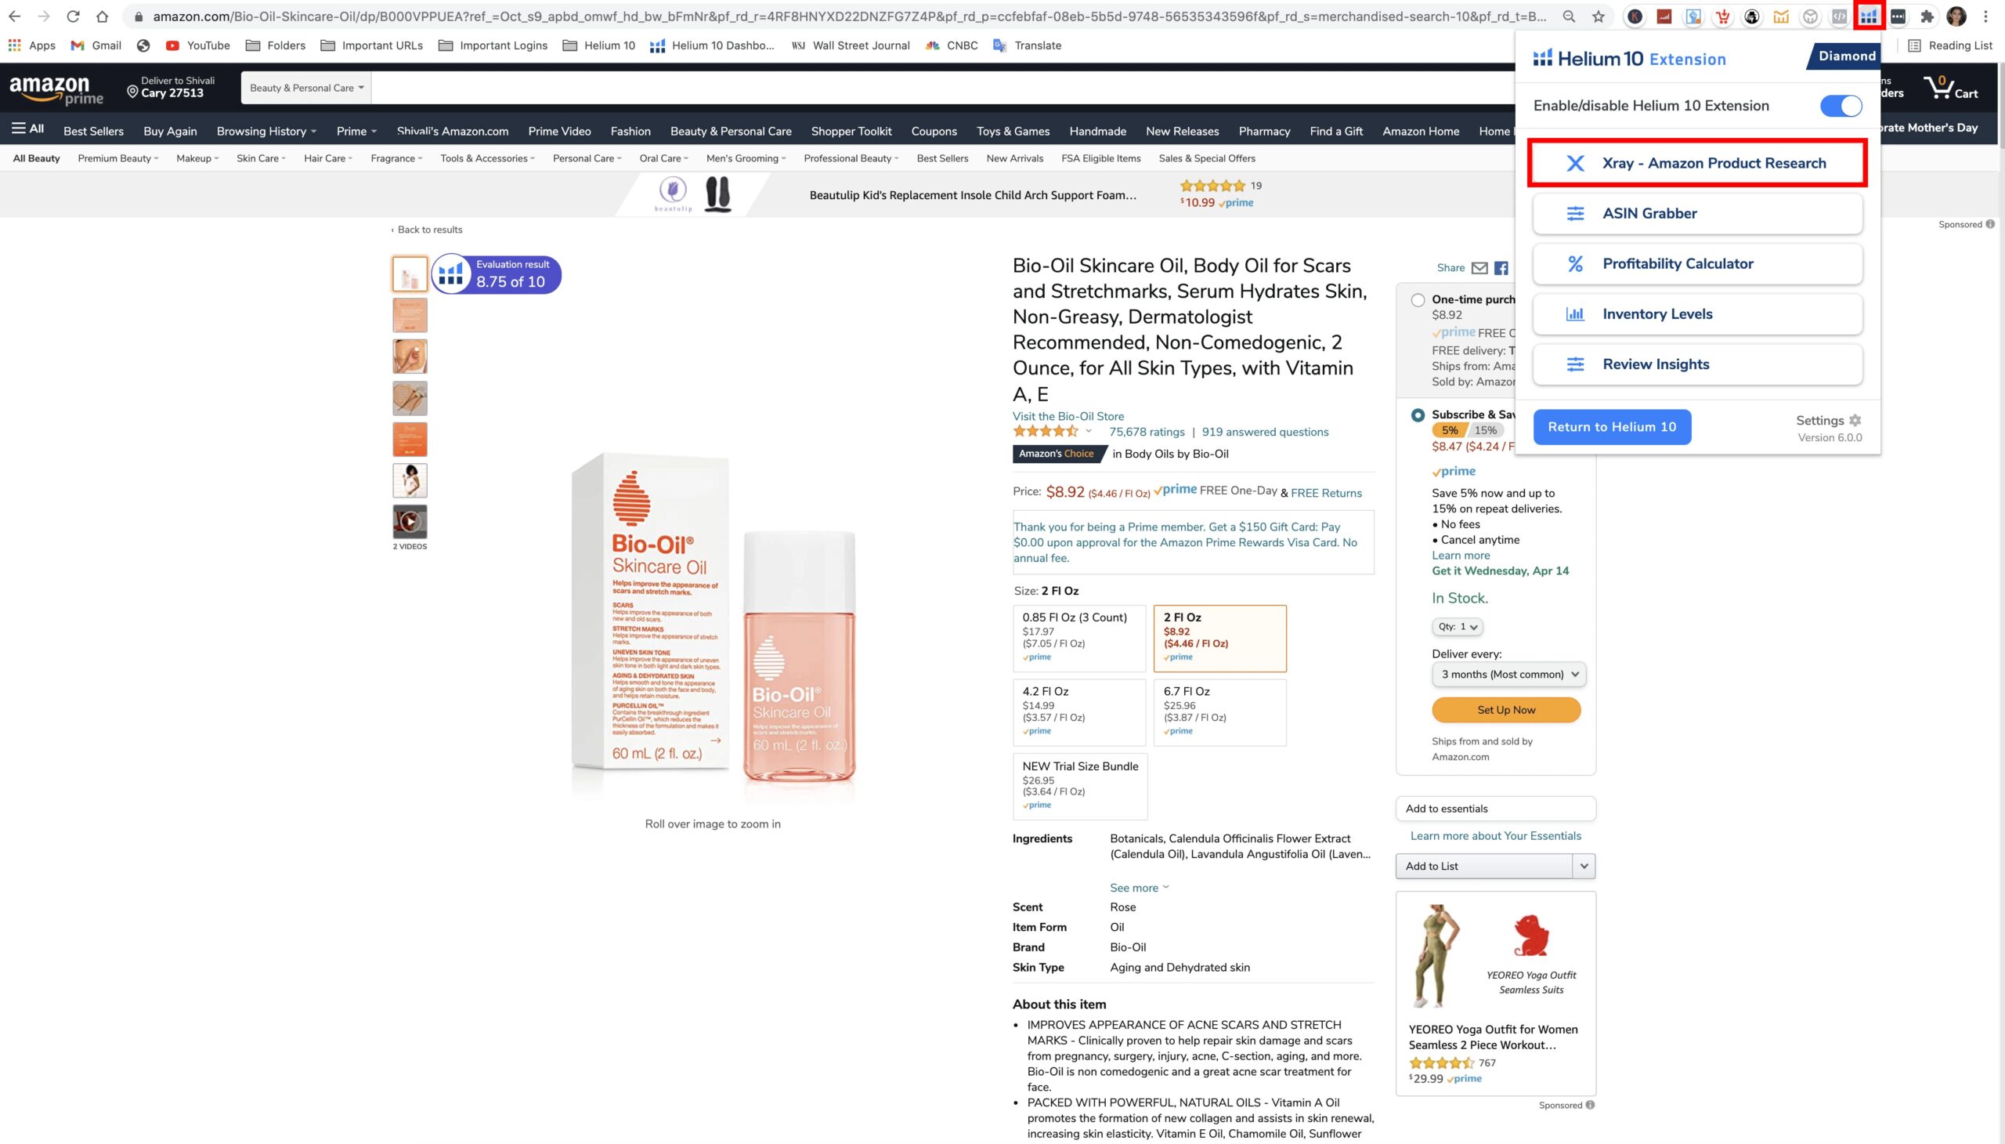Select One-time purchase radio button

click(1418, 300)
